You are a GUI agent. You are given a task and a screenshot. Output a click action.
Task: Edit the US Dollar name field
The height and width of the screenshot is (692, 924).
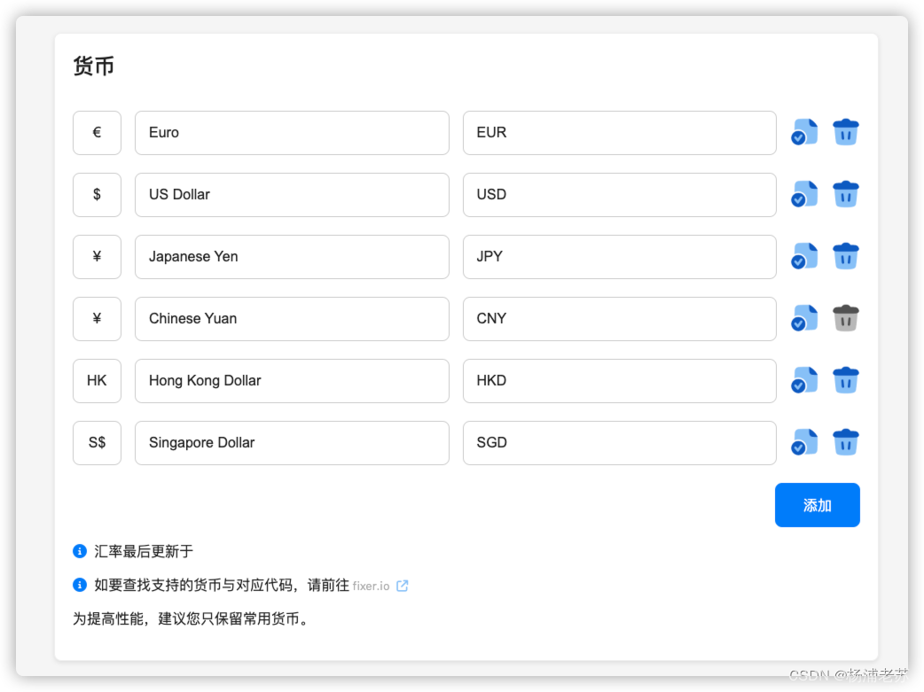pos(292,194)
